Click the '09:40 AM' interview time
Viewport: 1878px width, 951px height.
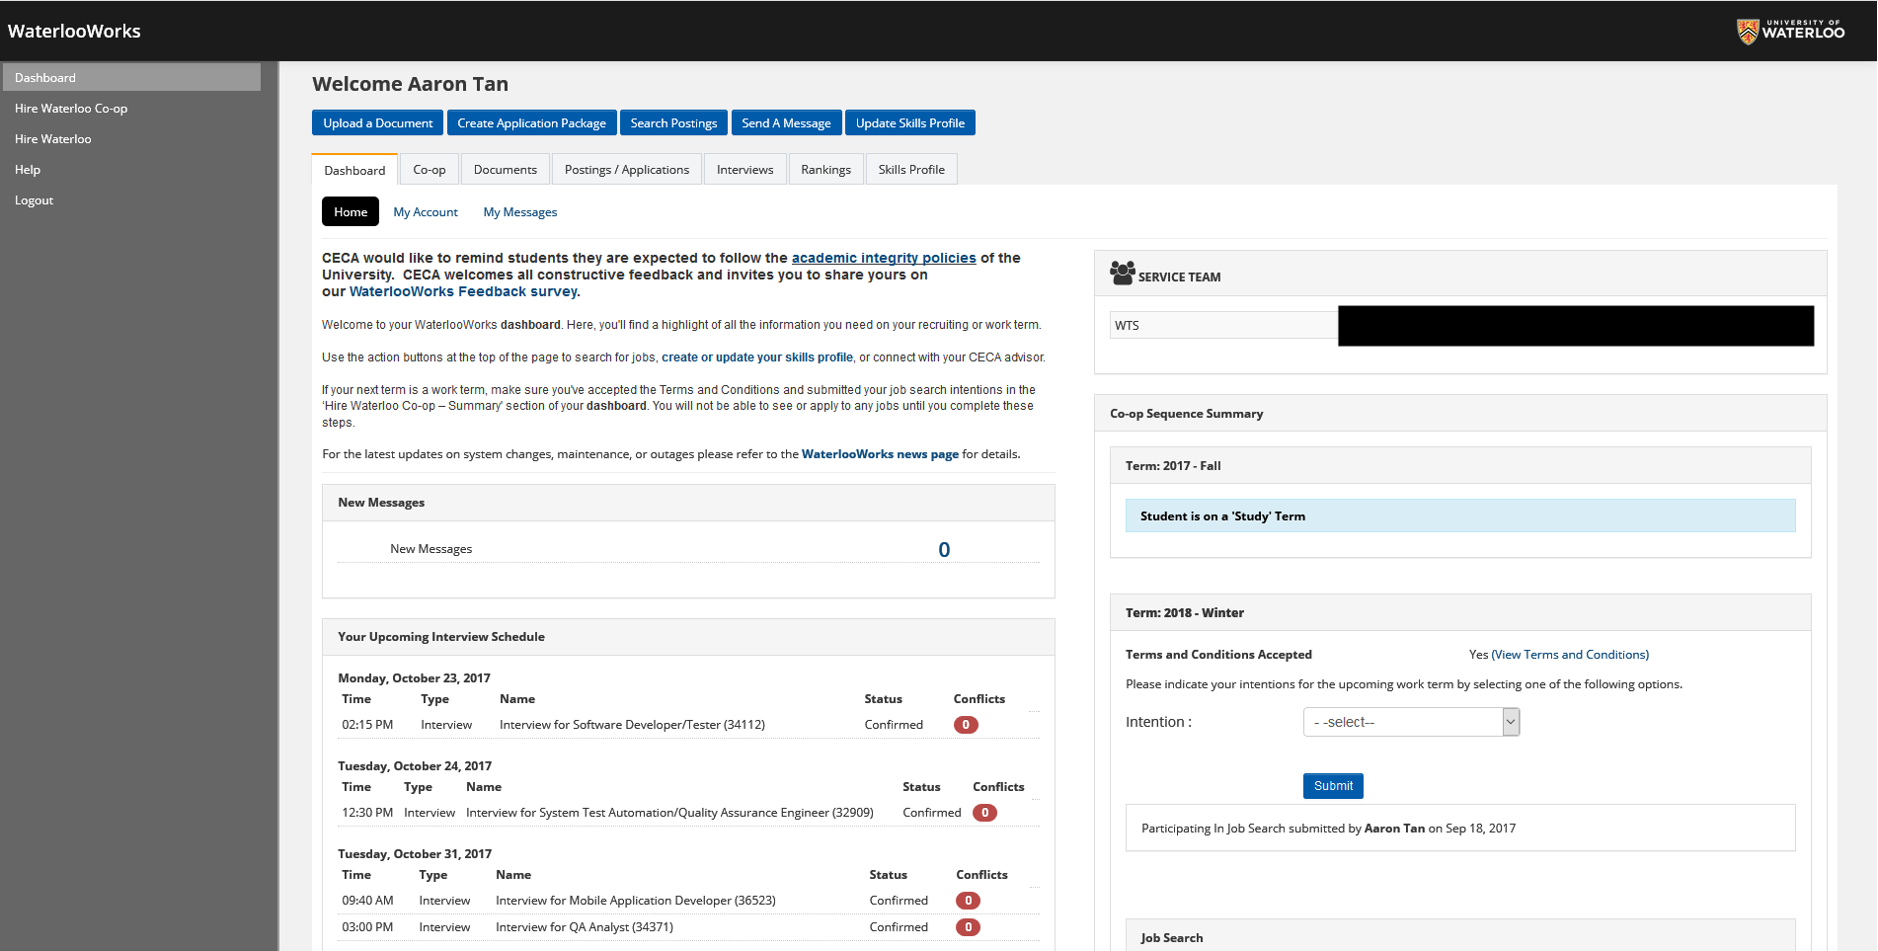[x=367, y=901]
